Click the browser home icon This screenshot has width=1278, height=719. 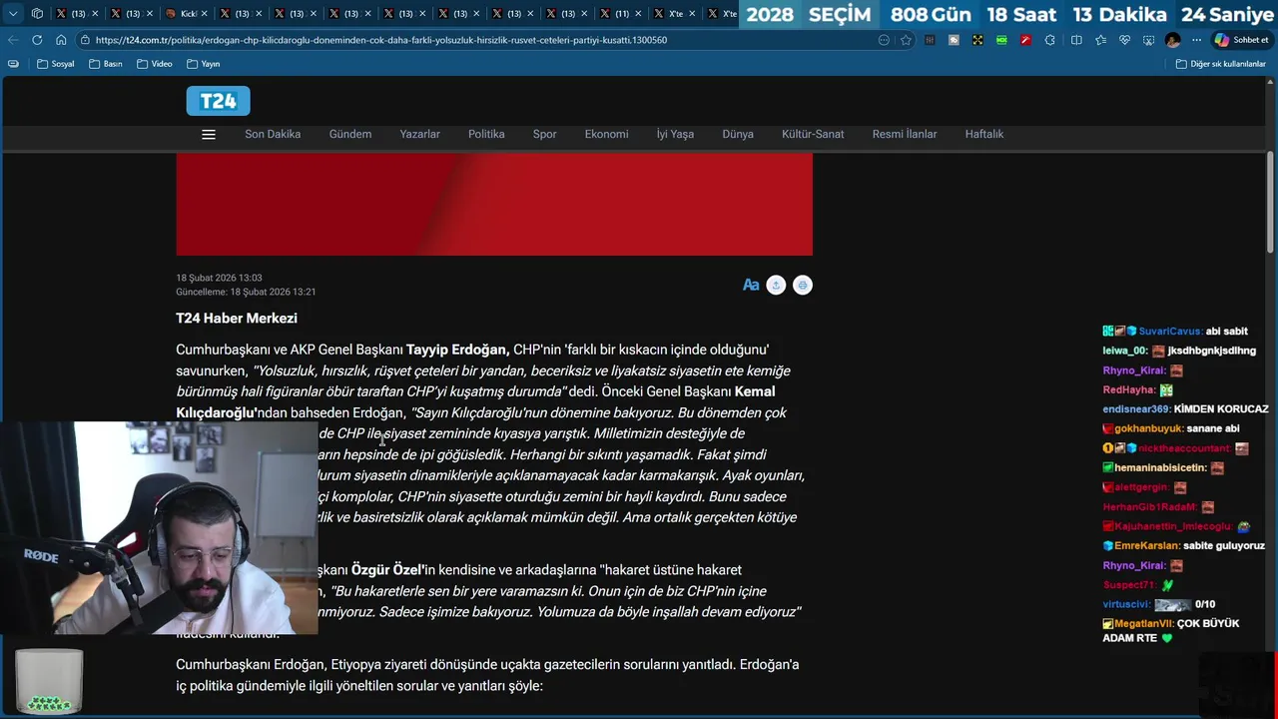tap(61, 40)
